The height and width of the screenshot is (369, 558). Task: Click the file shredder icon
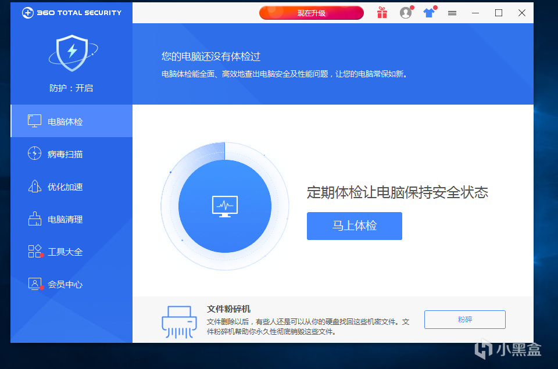point(179,321)
